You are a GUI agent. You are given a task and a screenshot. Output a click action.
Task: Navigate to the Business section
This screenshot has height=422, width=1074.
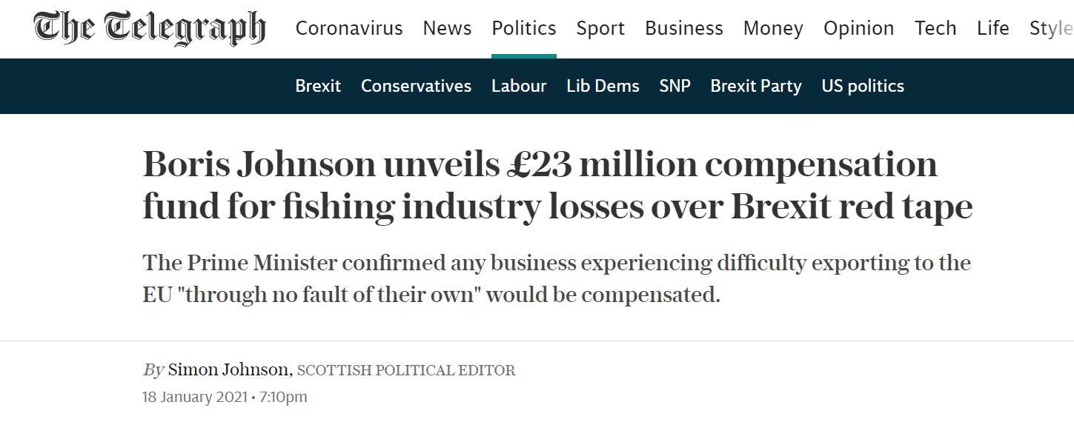(684, 28)
